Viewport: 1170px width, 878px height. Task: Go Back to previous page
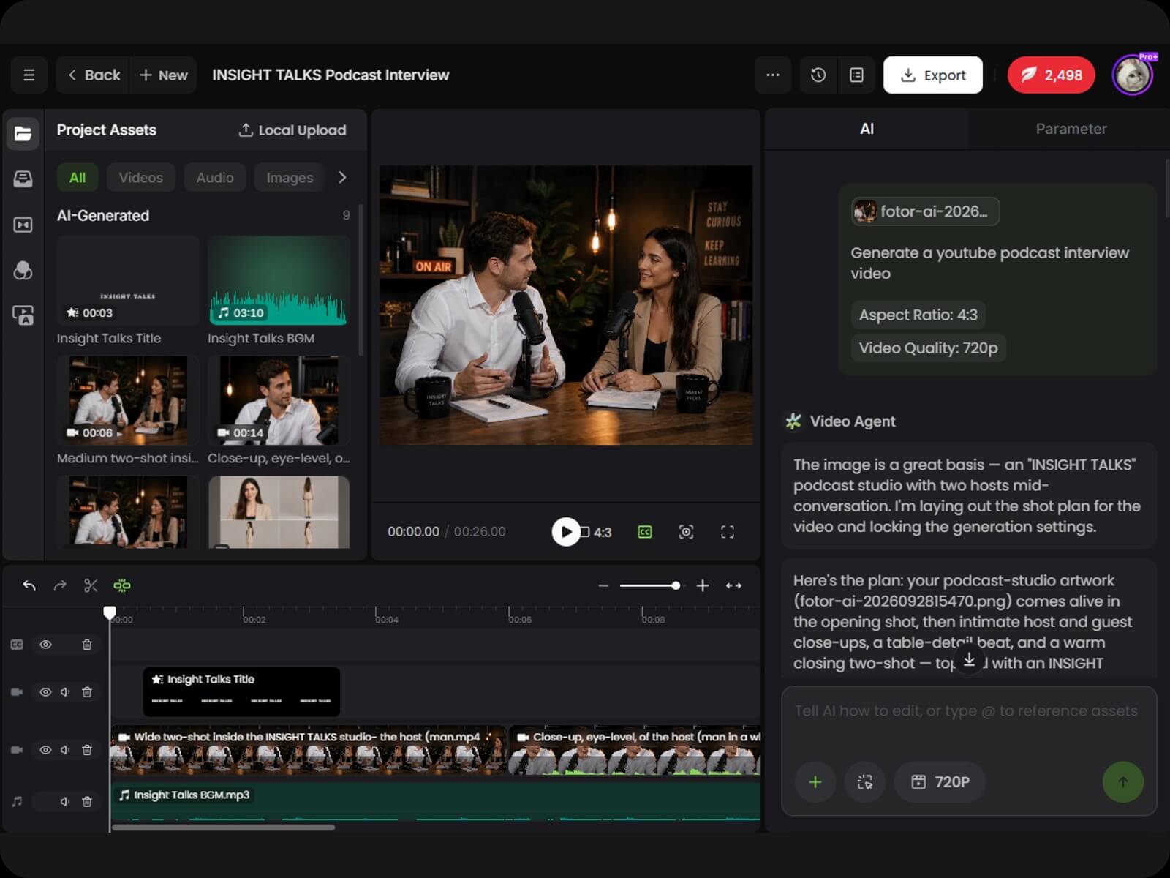(94, 75)
